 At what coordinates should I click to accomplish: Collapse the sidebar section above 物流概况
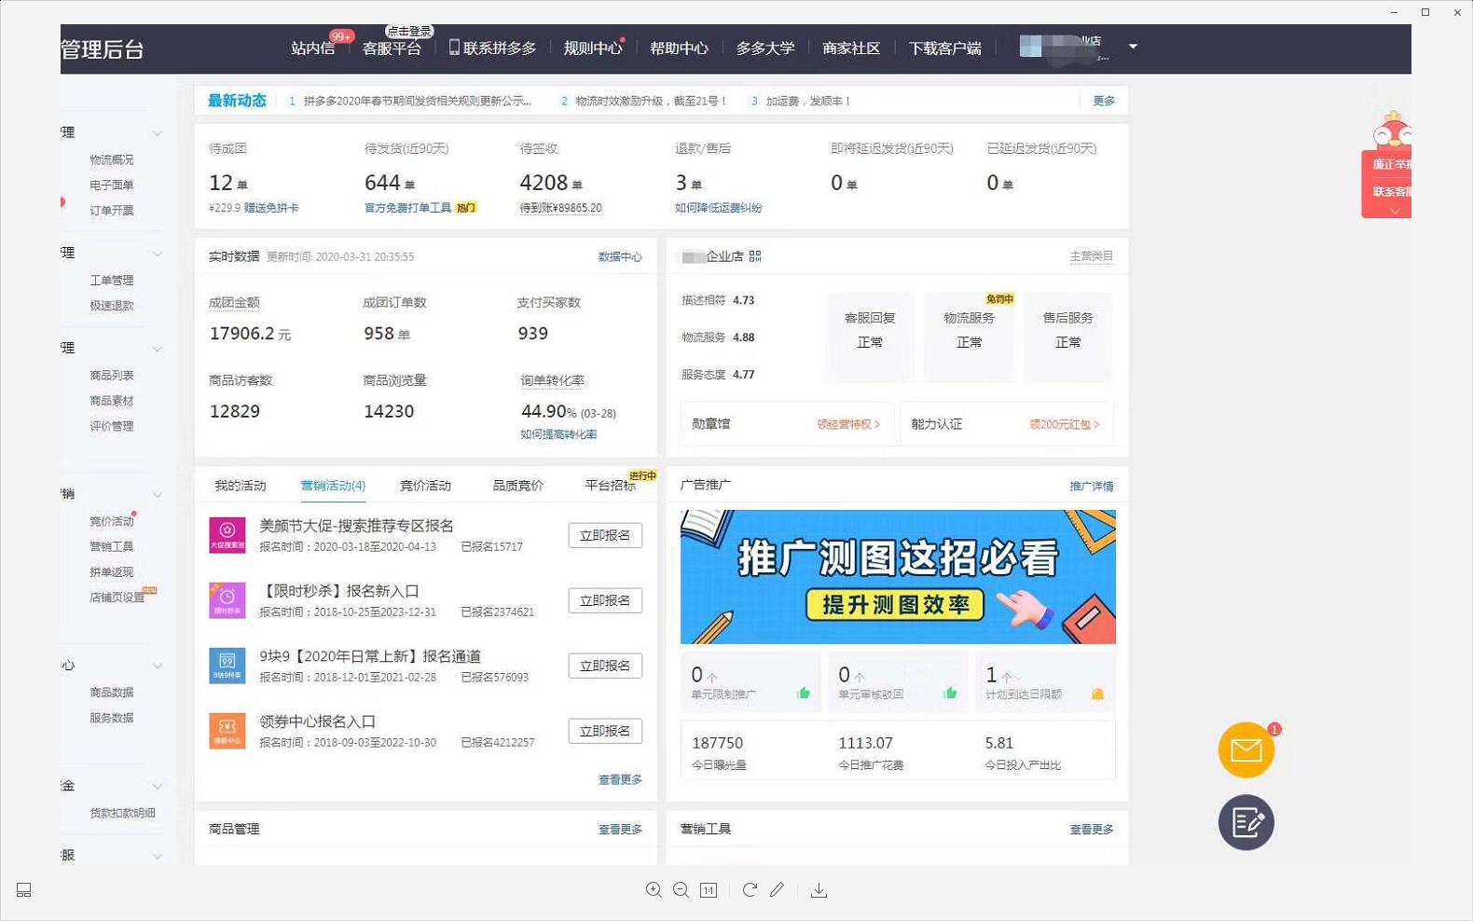click(x=158, y=133)
